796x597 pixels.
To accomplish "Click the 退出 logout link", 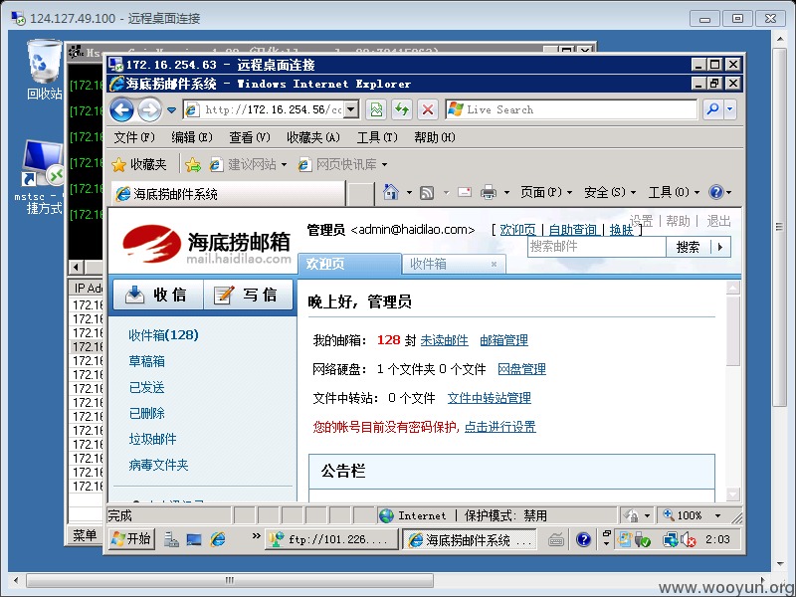I will 718,221.
